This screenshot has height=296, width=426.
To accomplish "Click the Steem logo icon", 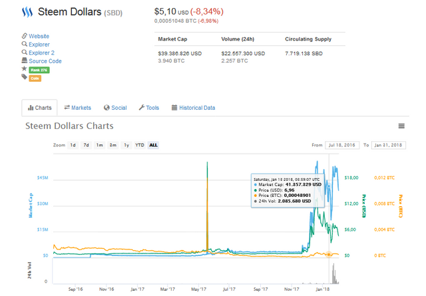I will pos(27,12).
